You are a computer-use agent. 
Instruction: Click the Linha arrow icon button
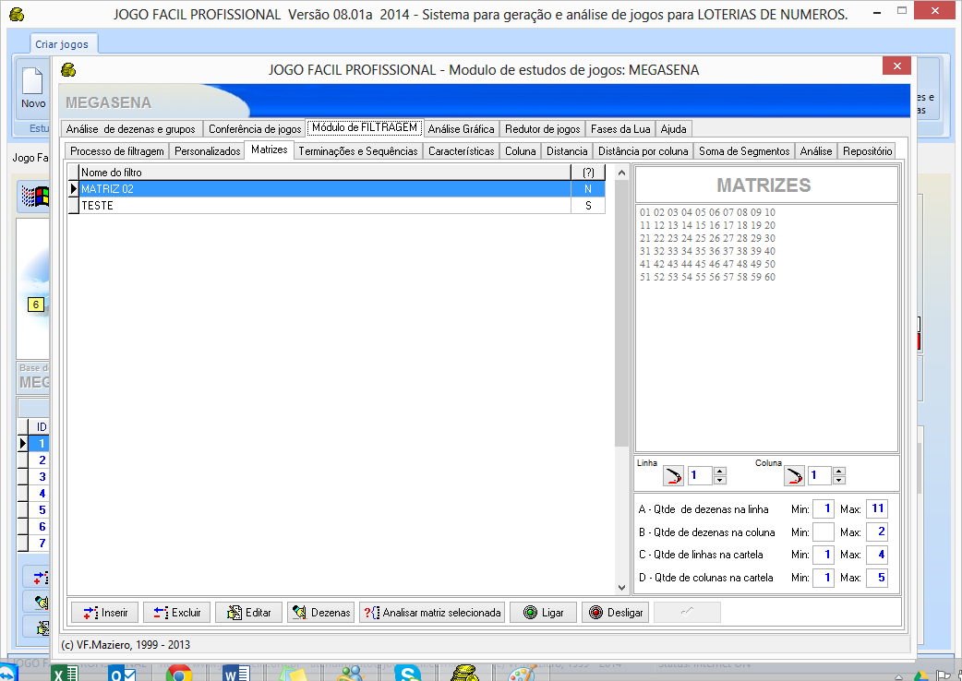[x=674, y=475]
